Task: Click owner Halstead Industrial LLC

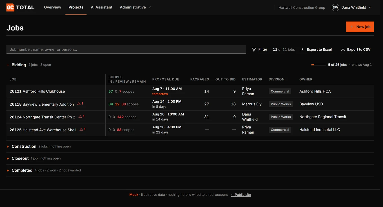Action: (x=320, y=130)
